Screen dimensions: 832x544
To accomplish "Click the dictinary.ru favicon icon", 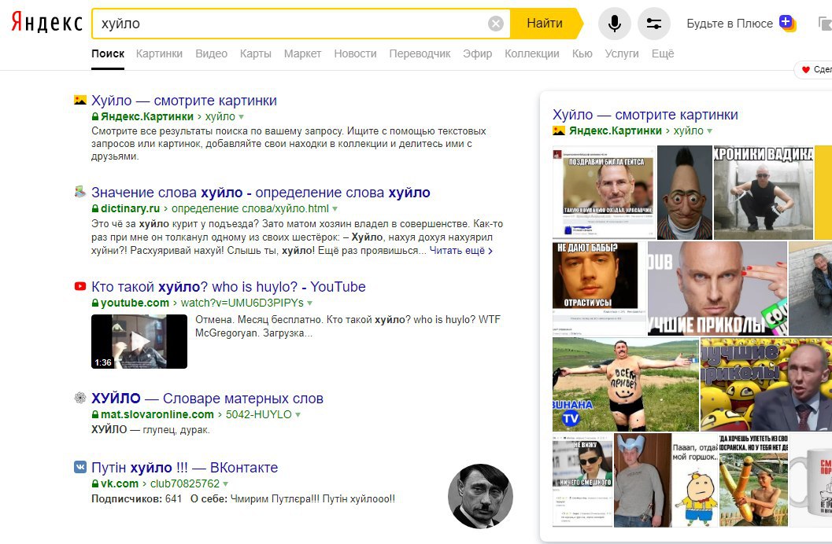I will click(x=80, y=192).
